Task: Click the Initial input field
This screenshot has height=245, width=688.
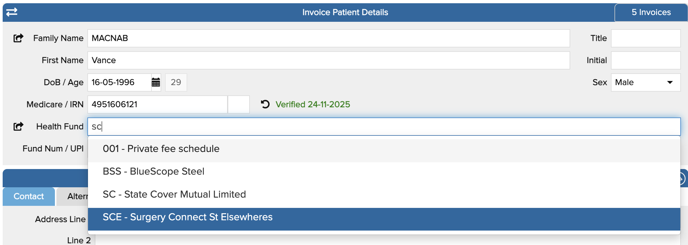Action: [x=645, y=60]
